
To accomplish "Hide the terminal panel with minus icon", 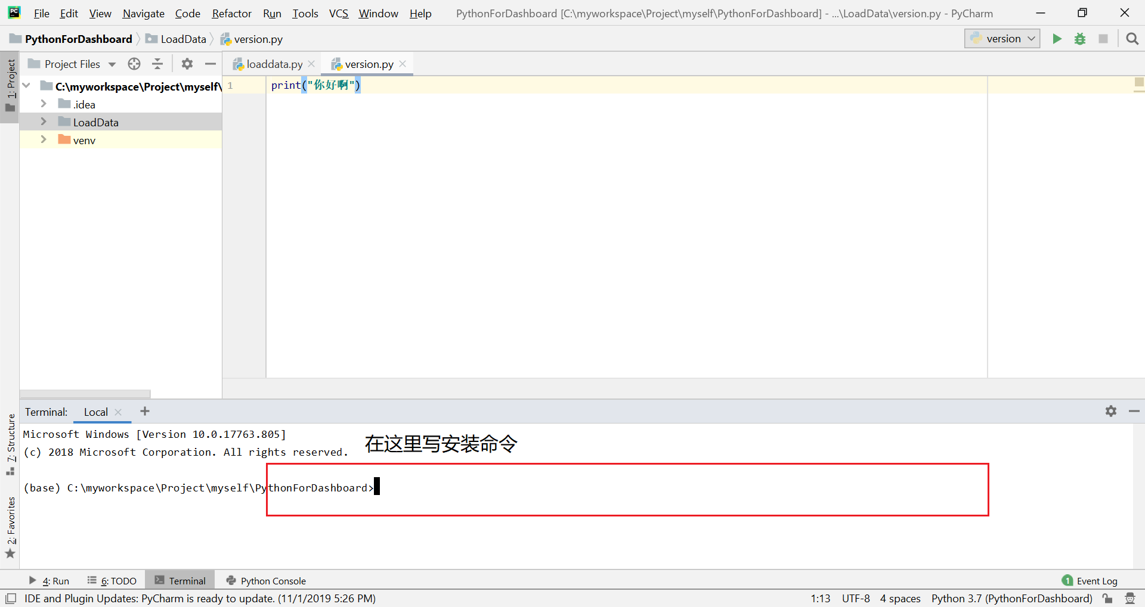I will pyautogui.click(x=1134, y=411).
